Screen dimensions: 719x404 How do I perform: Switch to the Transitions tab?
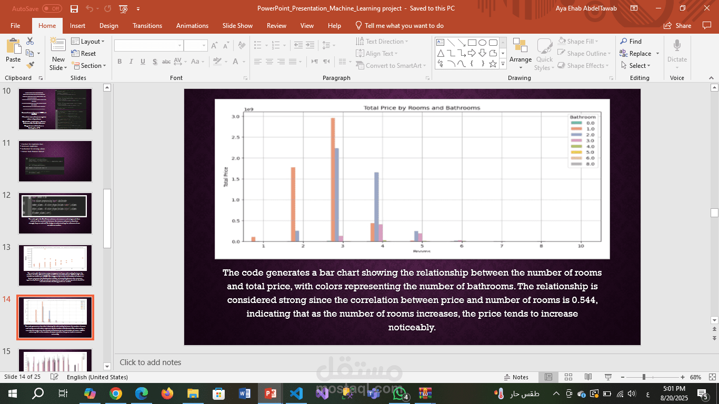(x=147, y=25)
